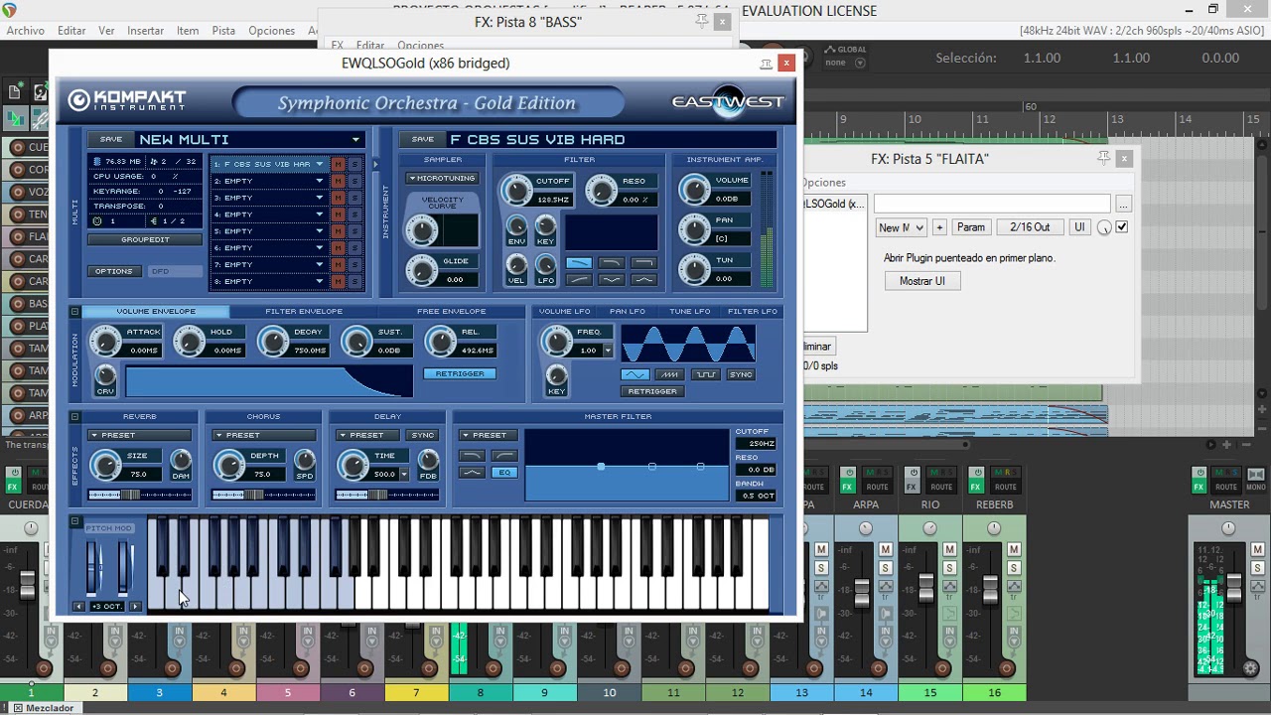Screen dimensions: 1271x715
Task: Click the reverb Size knob
Action: 104,465
